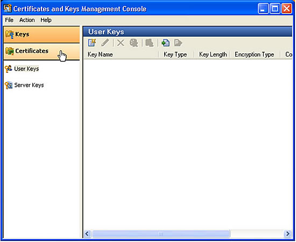Open the File menu

pyautogui.click(x=9, y=20)
